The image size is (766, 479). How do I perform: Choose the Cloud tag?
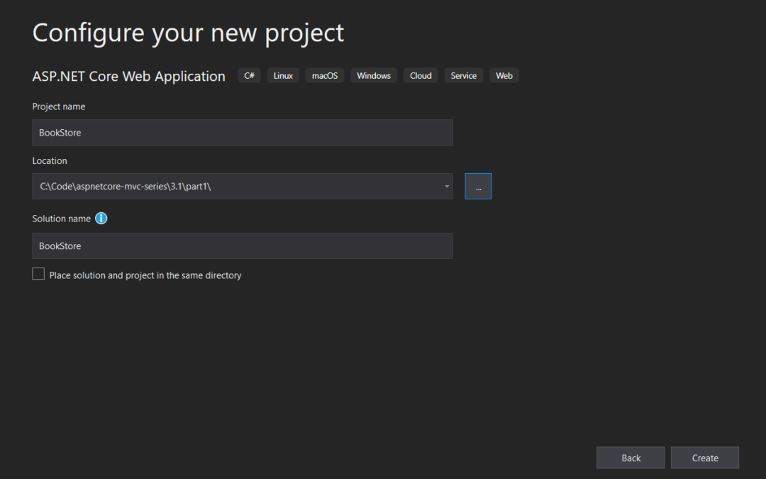421,76
